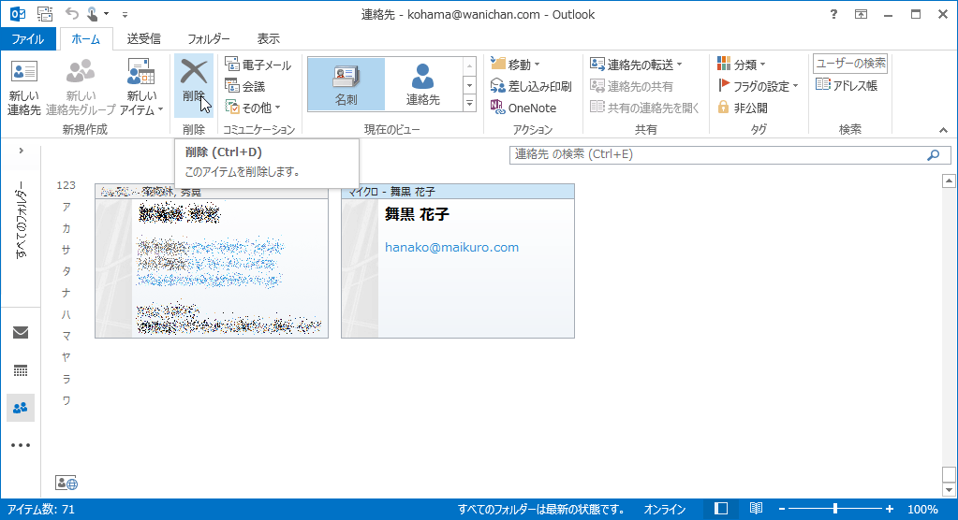Screen dimensions: 958x520
Task: Go to Mail navigation icon
Action: coord(21,332)
